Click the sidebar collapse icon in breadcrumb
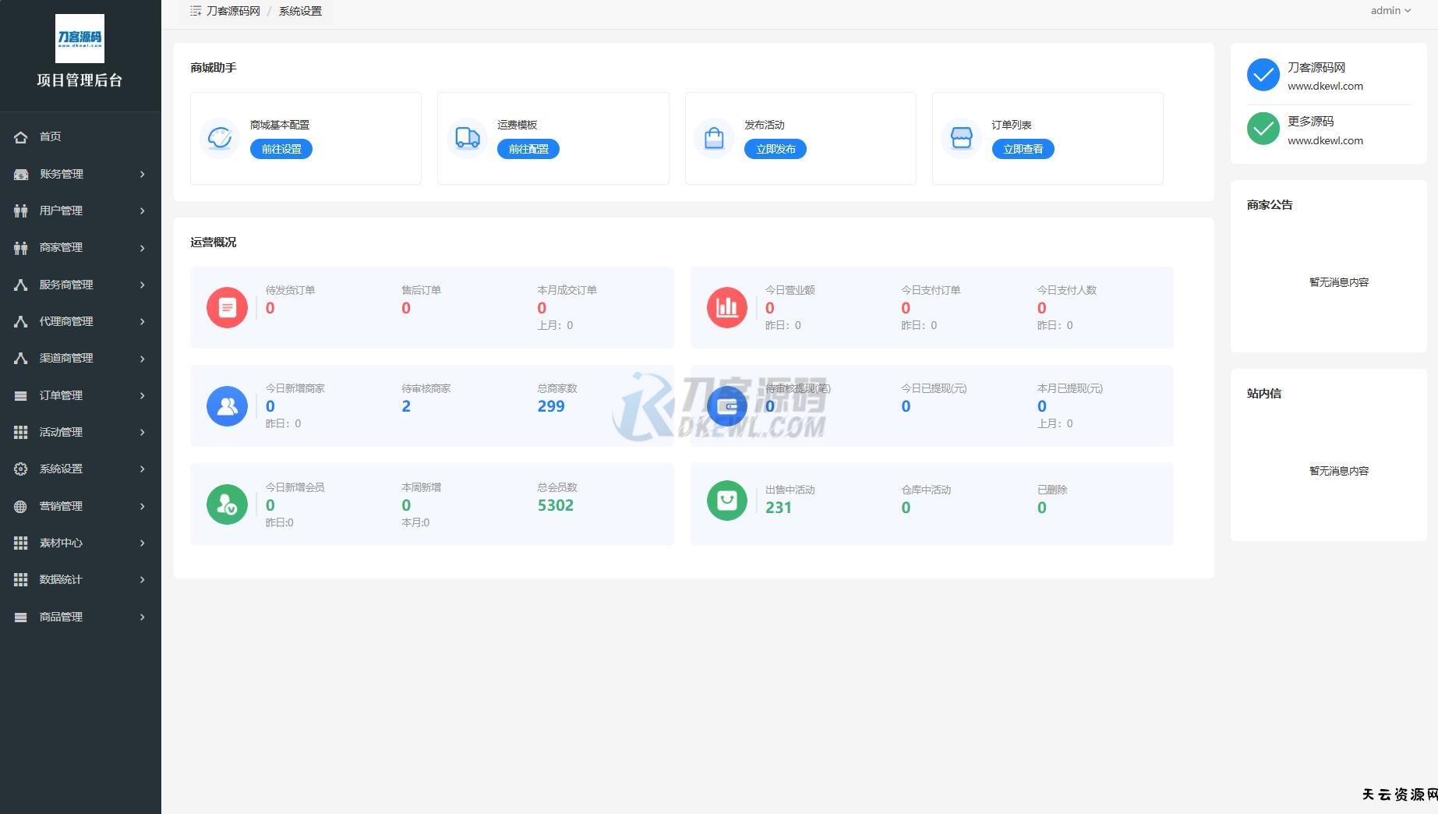The width and height of the screenshot is (1438, 814). (x=196, y=11)
